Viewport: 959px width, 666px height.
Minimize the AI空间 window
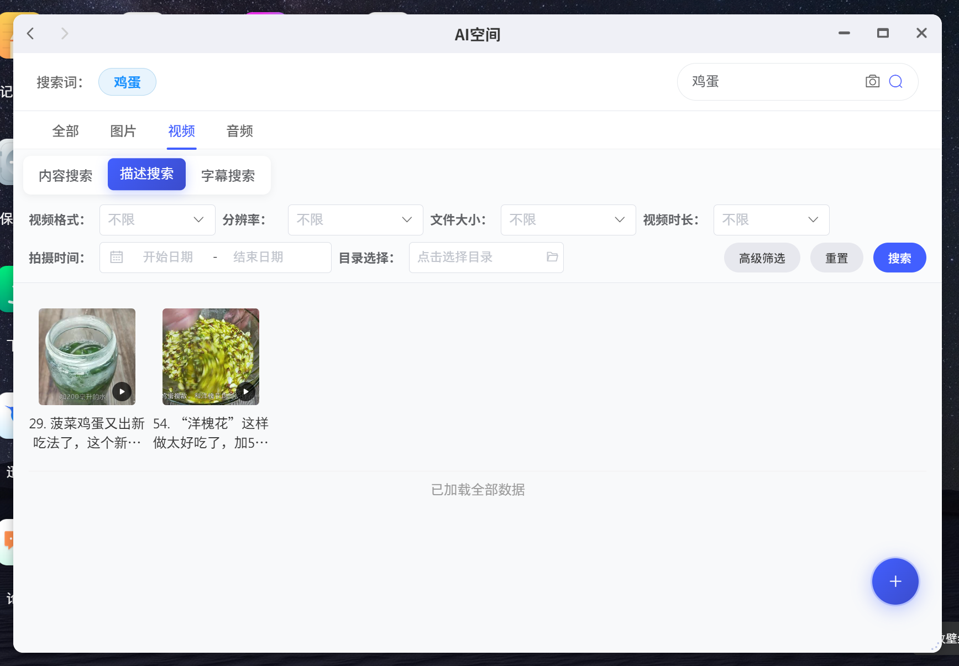click(x=844, y=33)
